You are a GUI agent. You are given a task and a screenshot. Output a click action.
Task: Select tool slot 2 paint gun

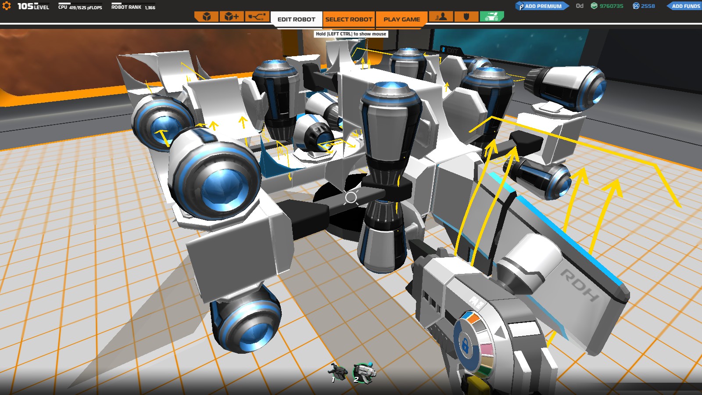click(365, 373)
